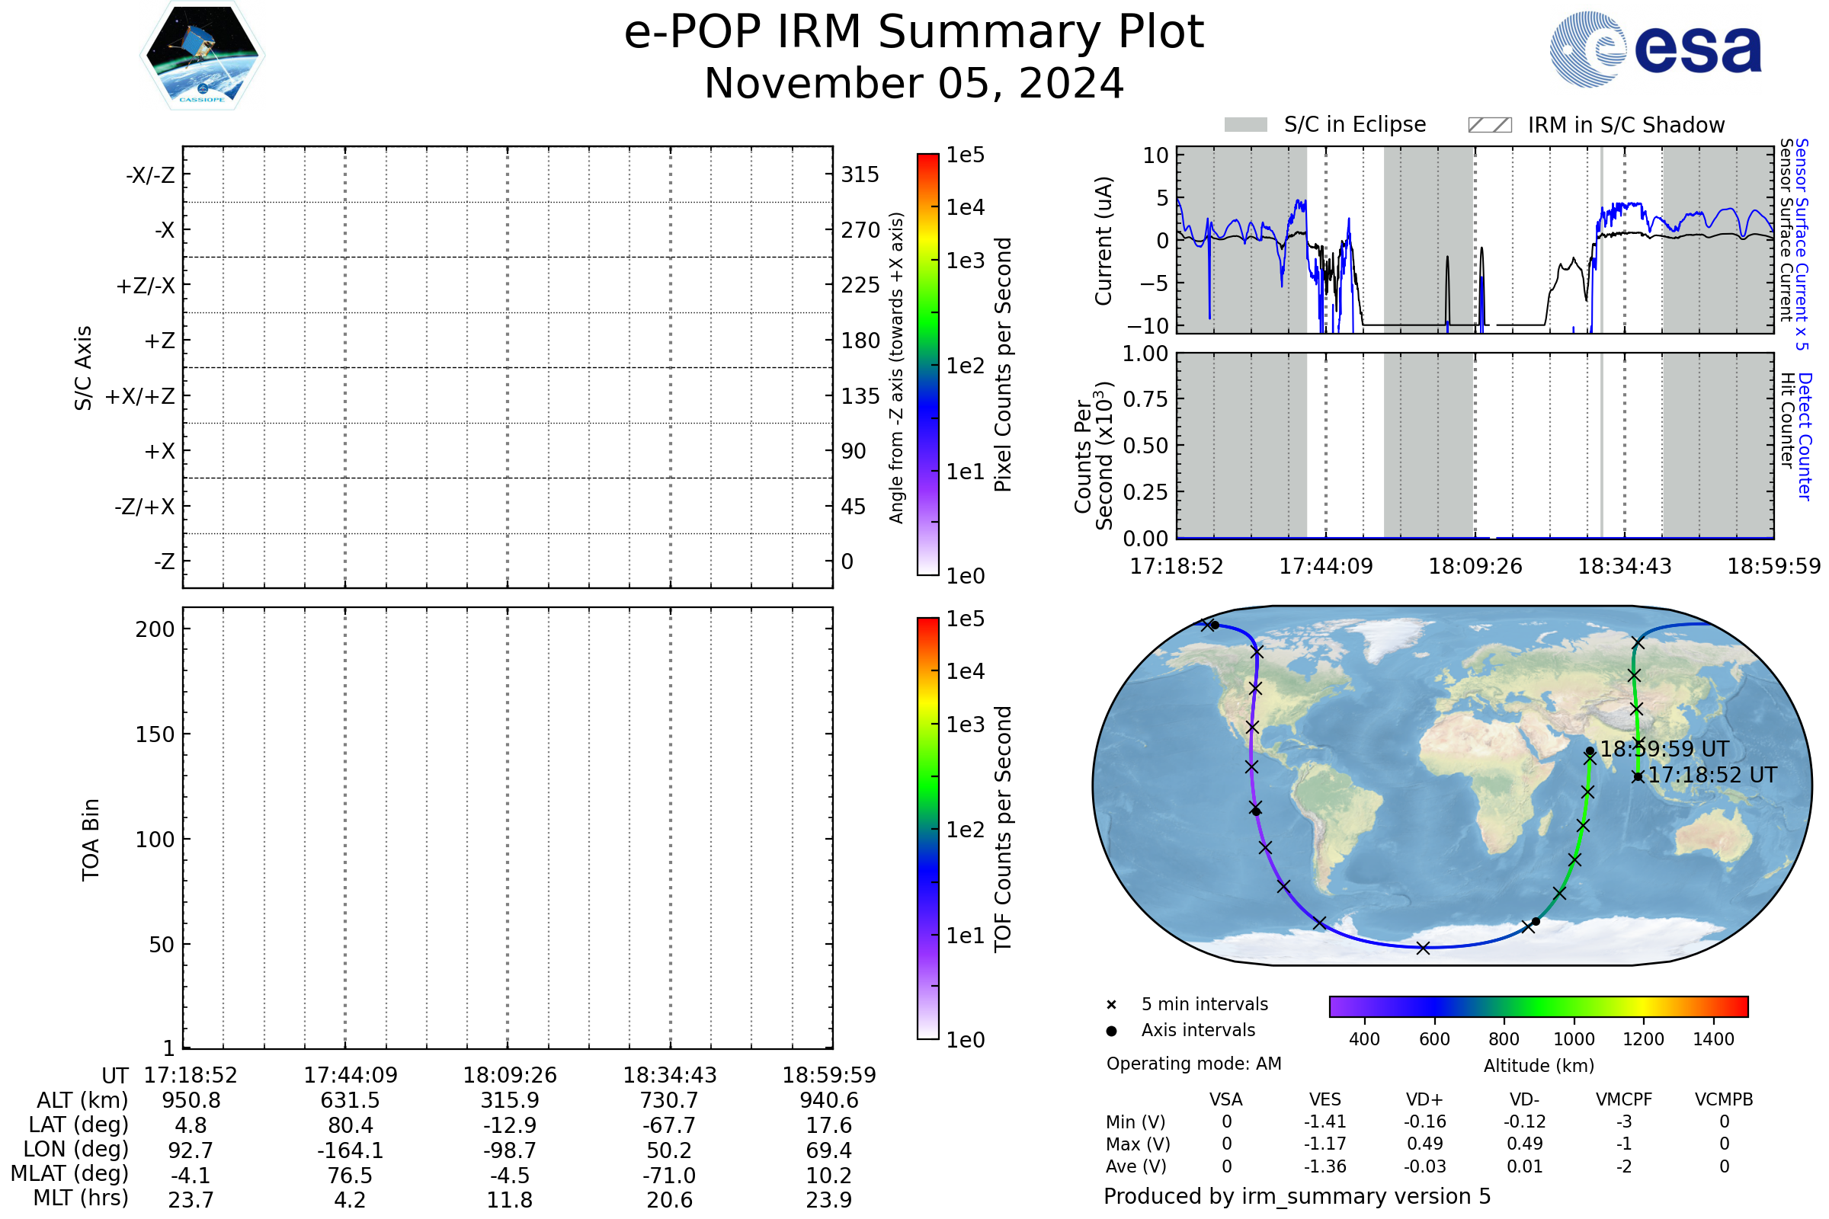Click the 18:59:59 UT end label on map
Viewport: 1829px width, 1219px height.
click(1664, 750)
